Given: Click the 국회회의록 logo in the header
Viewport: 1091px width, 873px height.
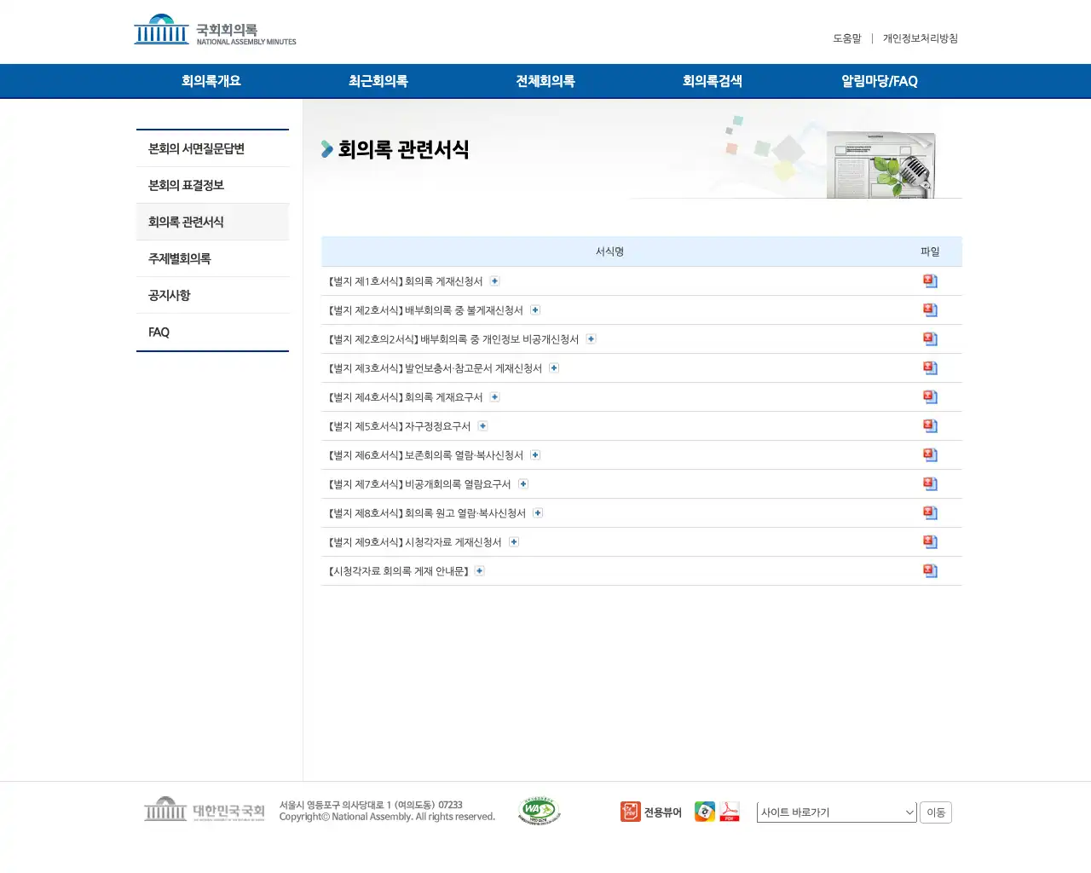Looking at the screenshot, I should pyautogui.click(x=215, y=30).
